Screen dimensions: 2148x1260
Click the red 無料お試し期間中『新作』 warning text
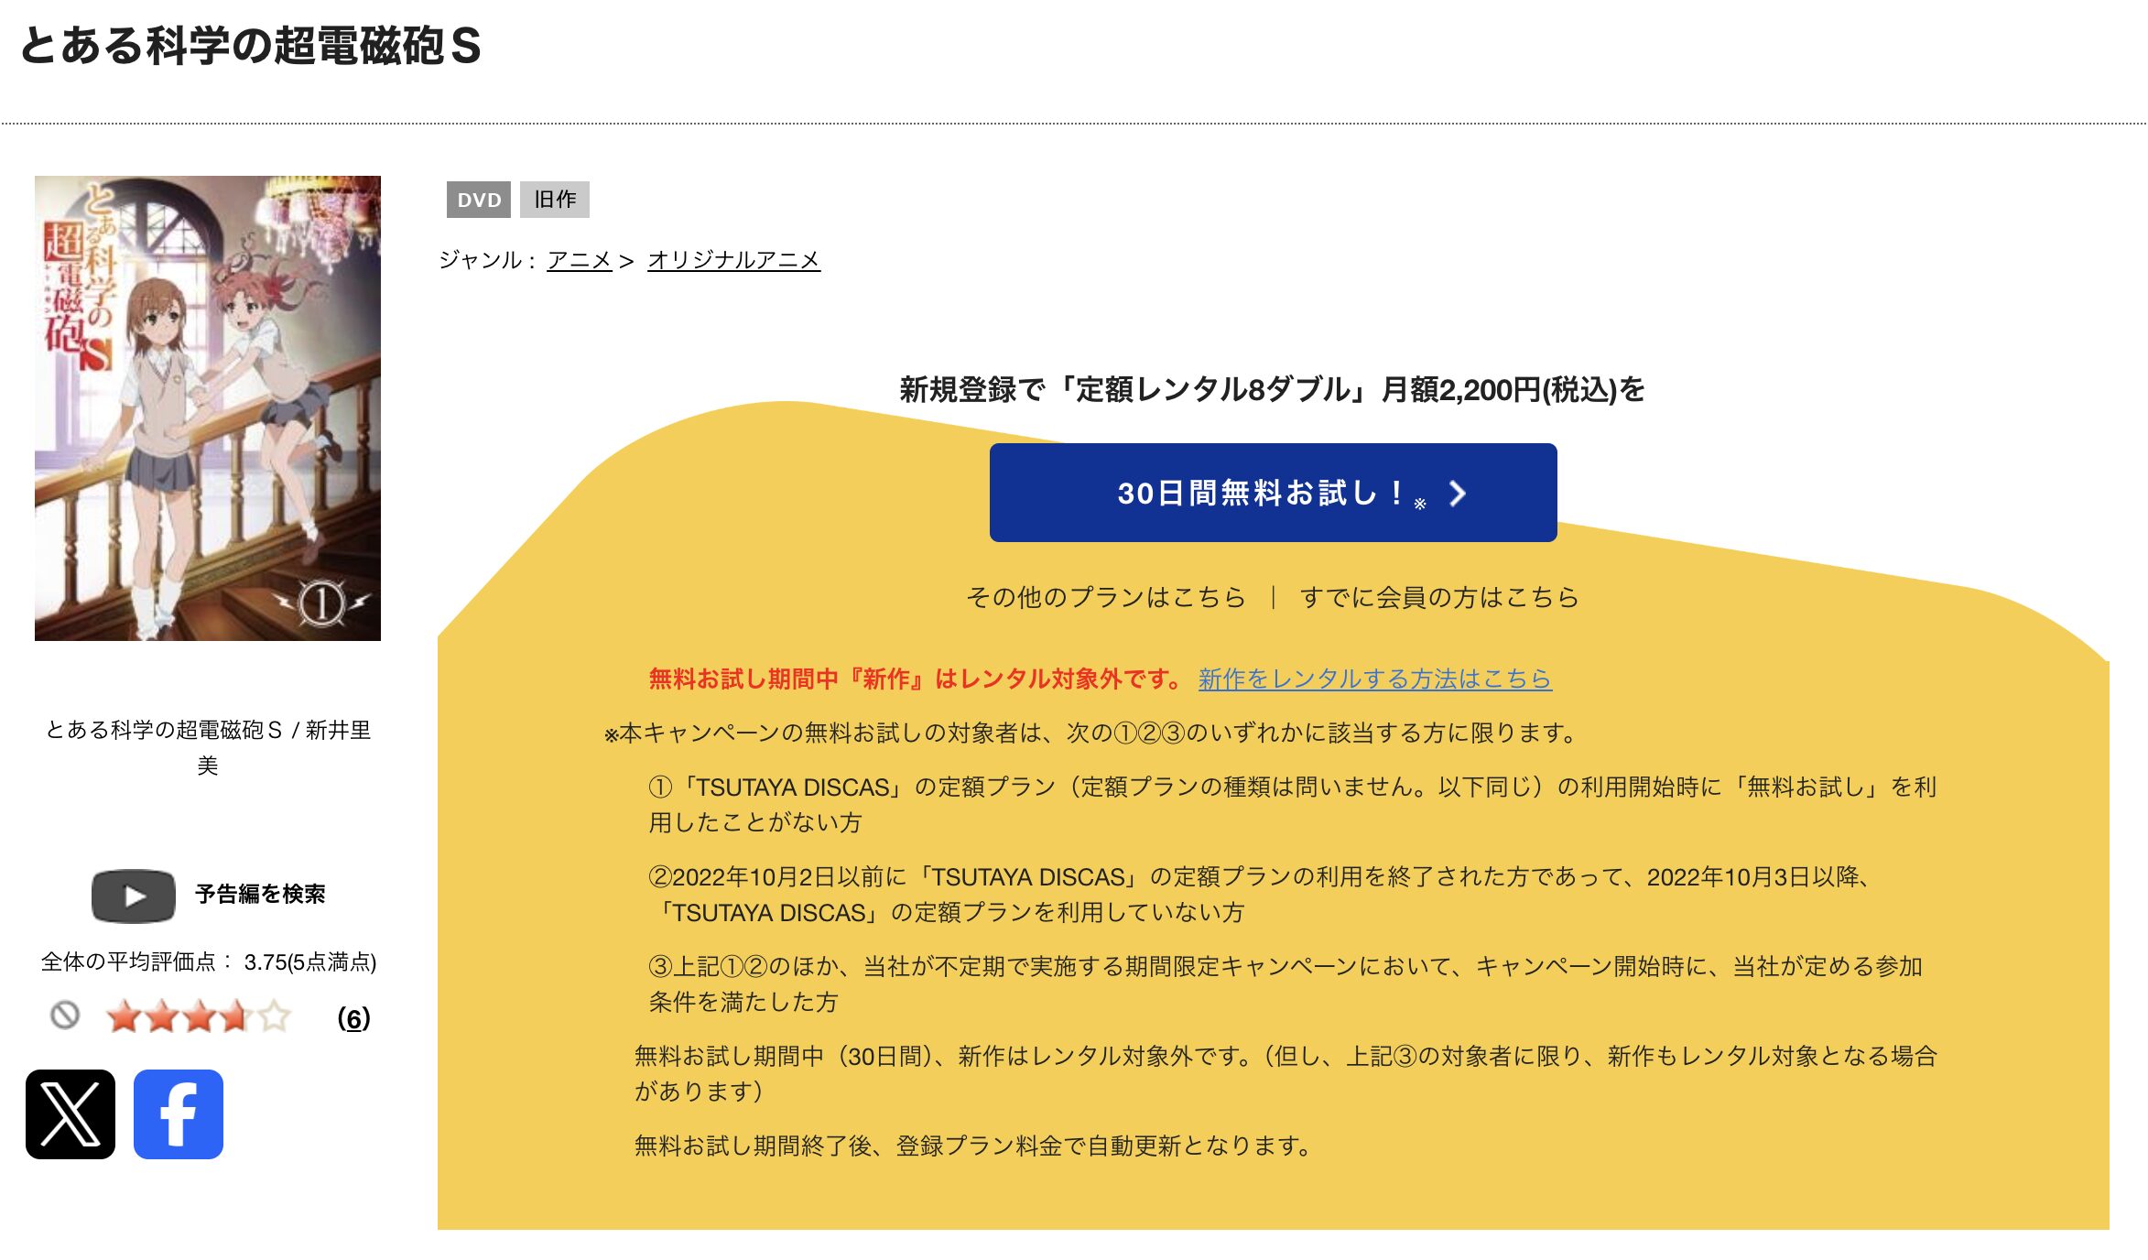click(917, 679)
